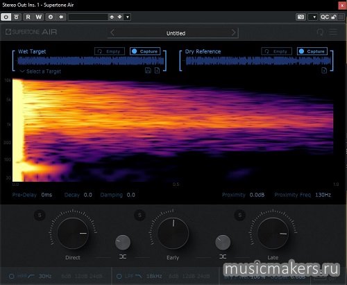Go to previous plugin preset arrow
This screenshot has width=347, height=285.
click(x=112, y=33)
